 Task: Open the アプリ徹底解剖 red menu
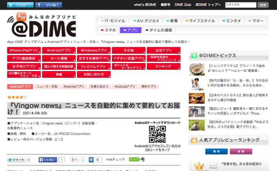24,58
